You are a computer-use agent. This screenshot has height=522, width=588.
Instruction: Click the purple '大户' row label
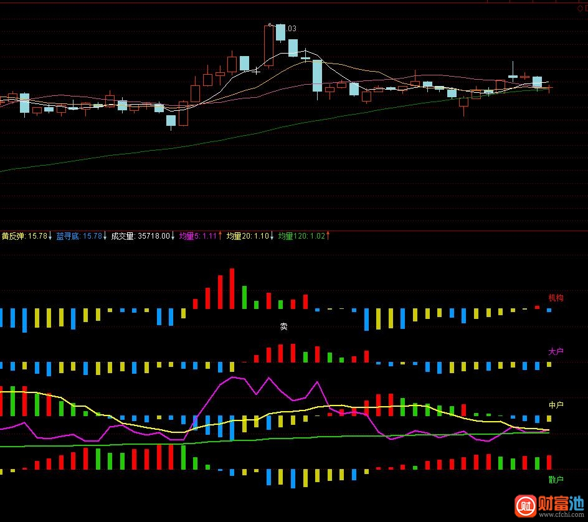pyautogui.click(x=556, y=351)
